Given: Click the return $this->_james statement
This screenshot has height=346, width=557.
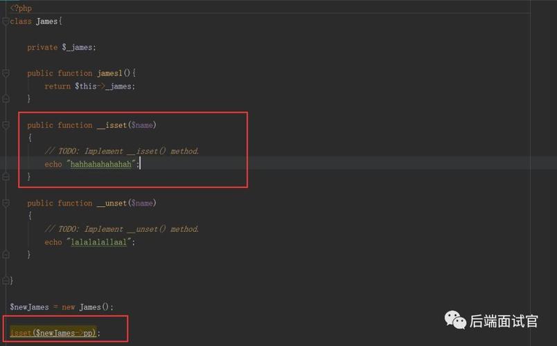Looking at the screenshot, I should tap(89, 86).
